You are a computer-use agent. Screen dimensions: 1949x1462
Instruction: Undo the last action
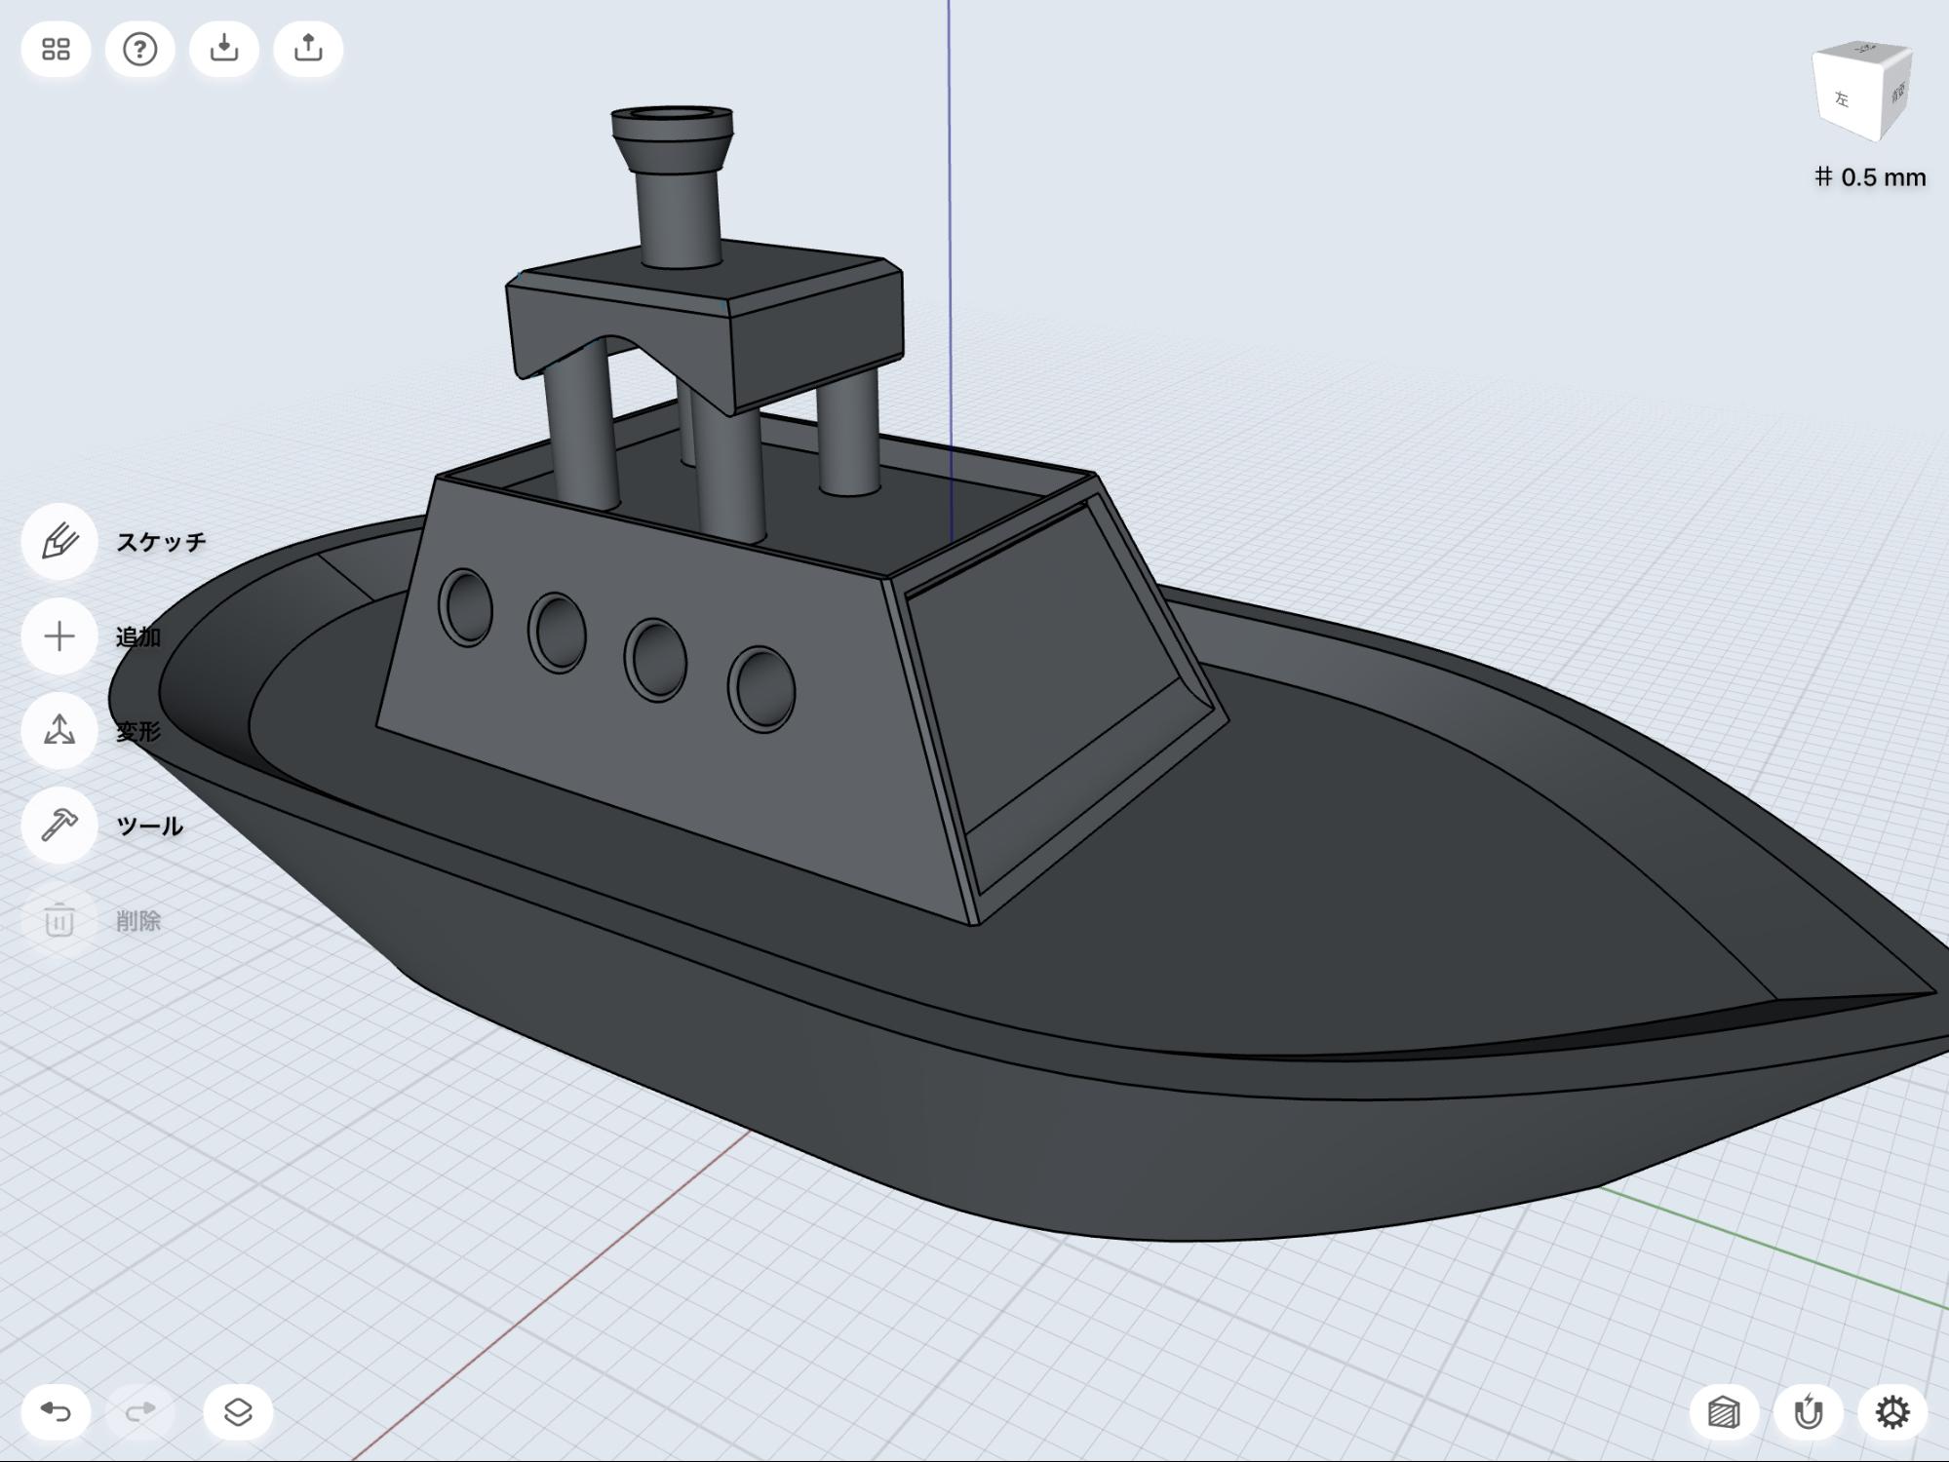point(57,1412)
